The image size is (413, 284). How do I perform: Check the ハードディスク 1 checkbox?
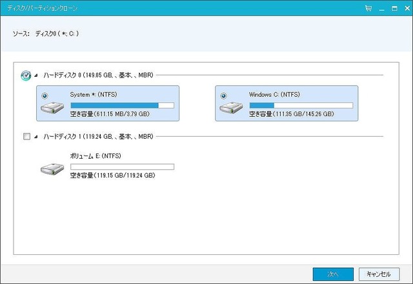coord(26,136)
